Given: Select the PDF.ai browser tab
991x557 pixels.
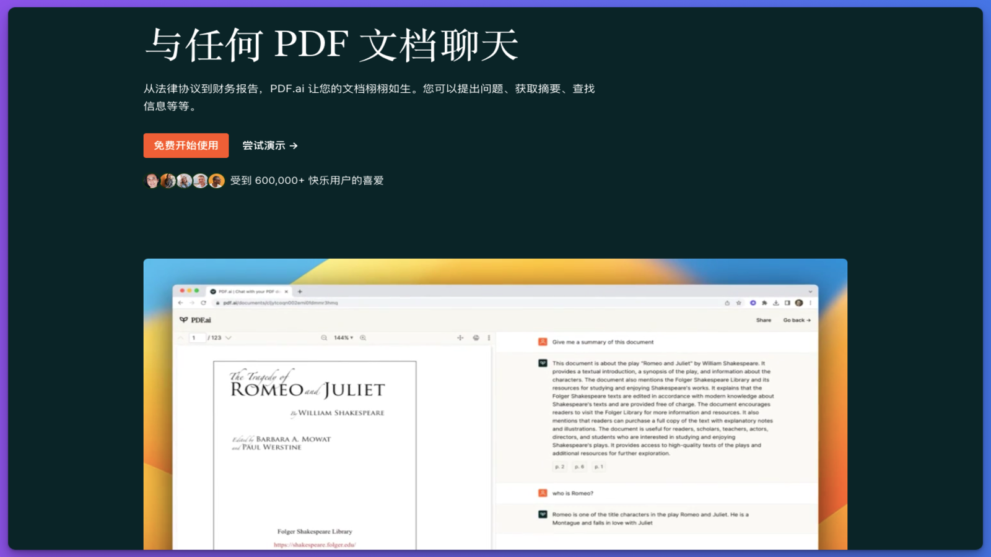Looking at the screenshot, I should pos(245,291).
